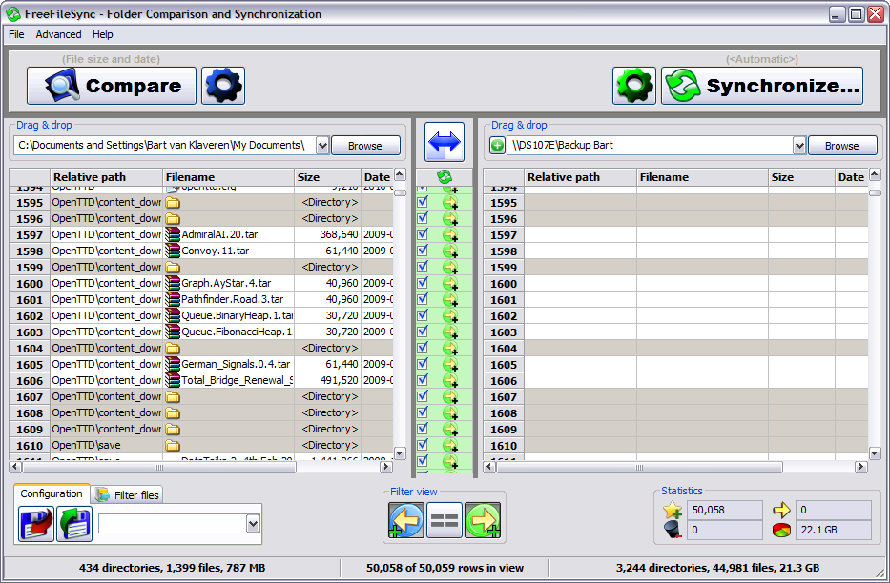Save configuration disk icon
Screen dimensions: 890x583
(x=35, y=524)
